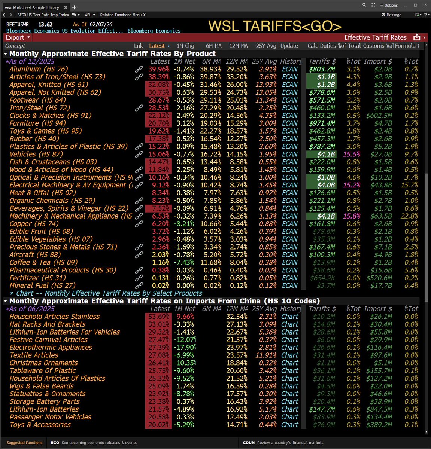Select the Coffee & Tea (HS 09) row

pos(211,263)
